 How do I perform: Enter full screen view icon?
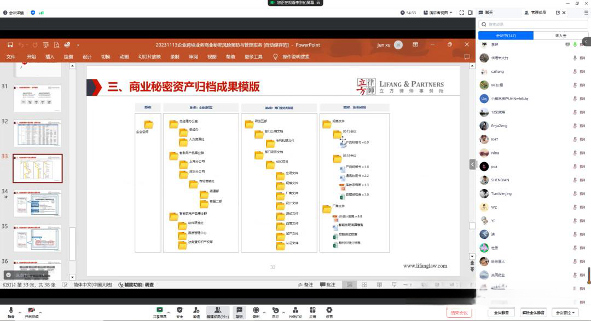point(461,13)
